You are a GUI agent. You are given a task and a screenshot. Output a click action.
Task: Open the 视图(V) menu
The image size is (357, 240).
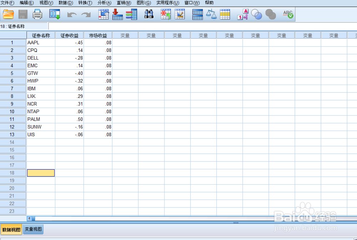pyautogui.click(x=46, y=3)
